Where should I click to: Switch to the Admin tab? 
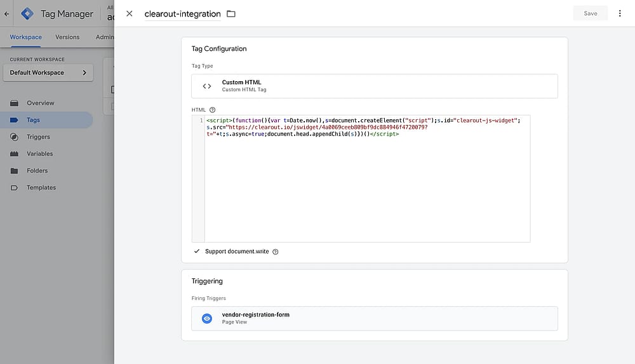[x=105, y=37]
